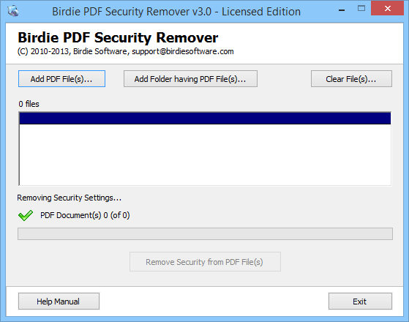
Task: Click the green checkmark status icon
Action: [26, 215]
